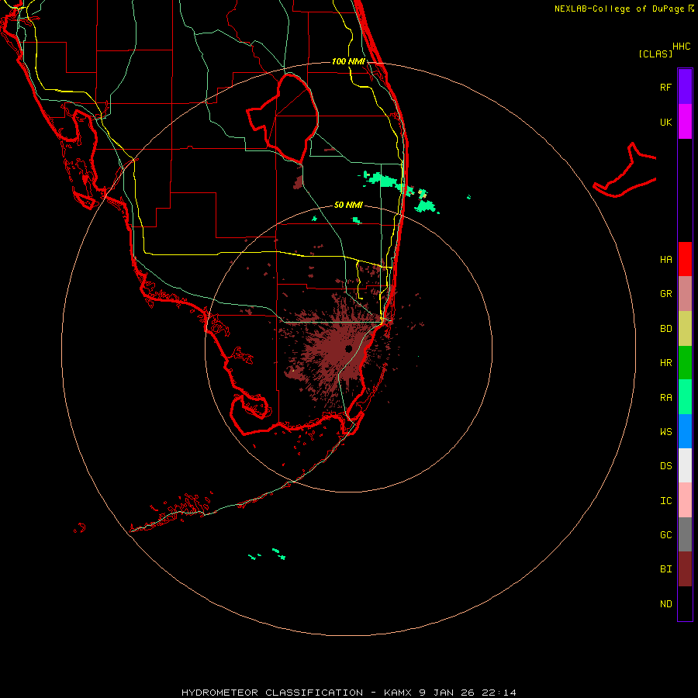The image size is (698, 698).
Task: Click the BI legend label
Action: pyautogui.click(x=665, y=569)
